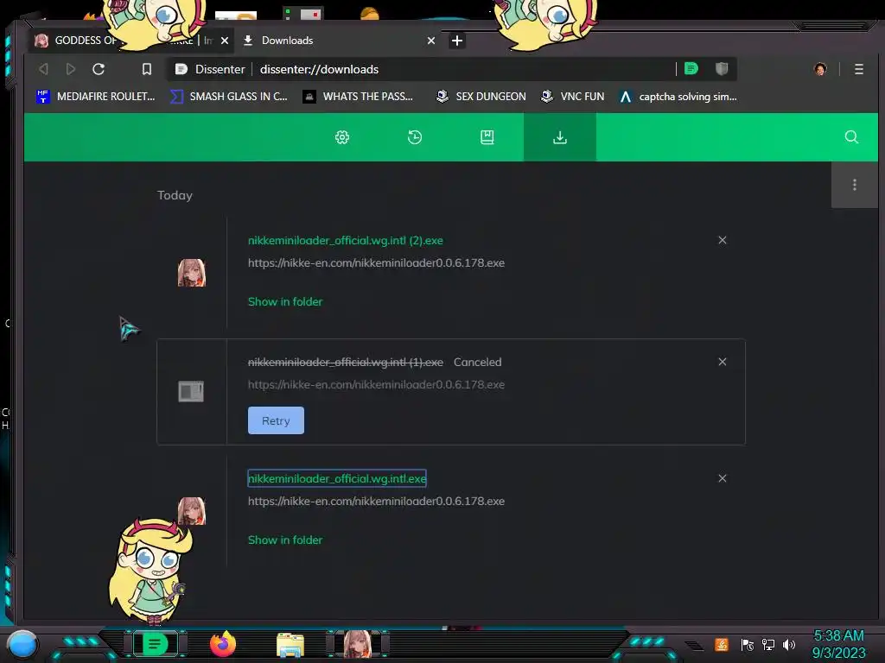Remove the nikkeminiloader_official.wg.intl.exe entry
This screenshot has height=663, width=885.
pyautogui.click(x=723, y=478)
